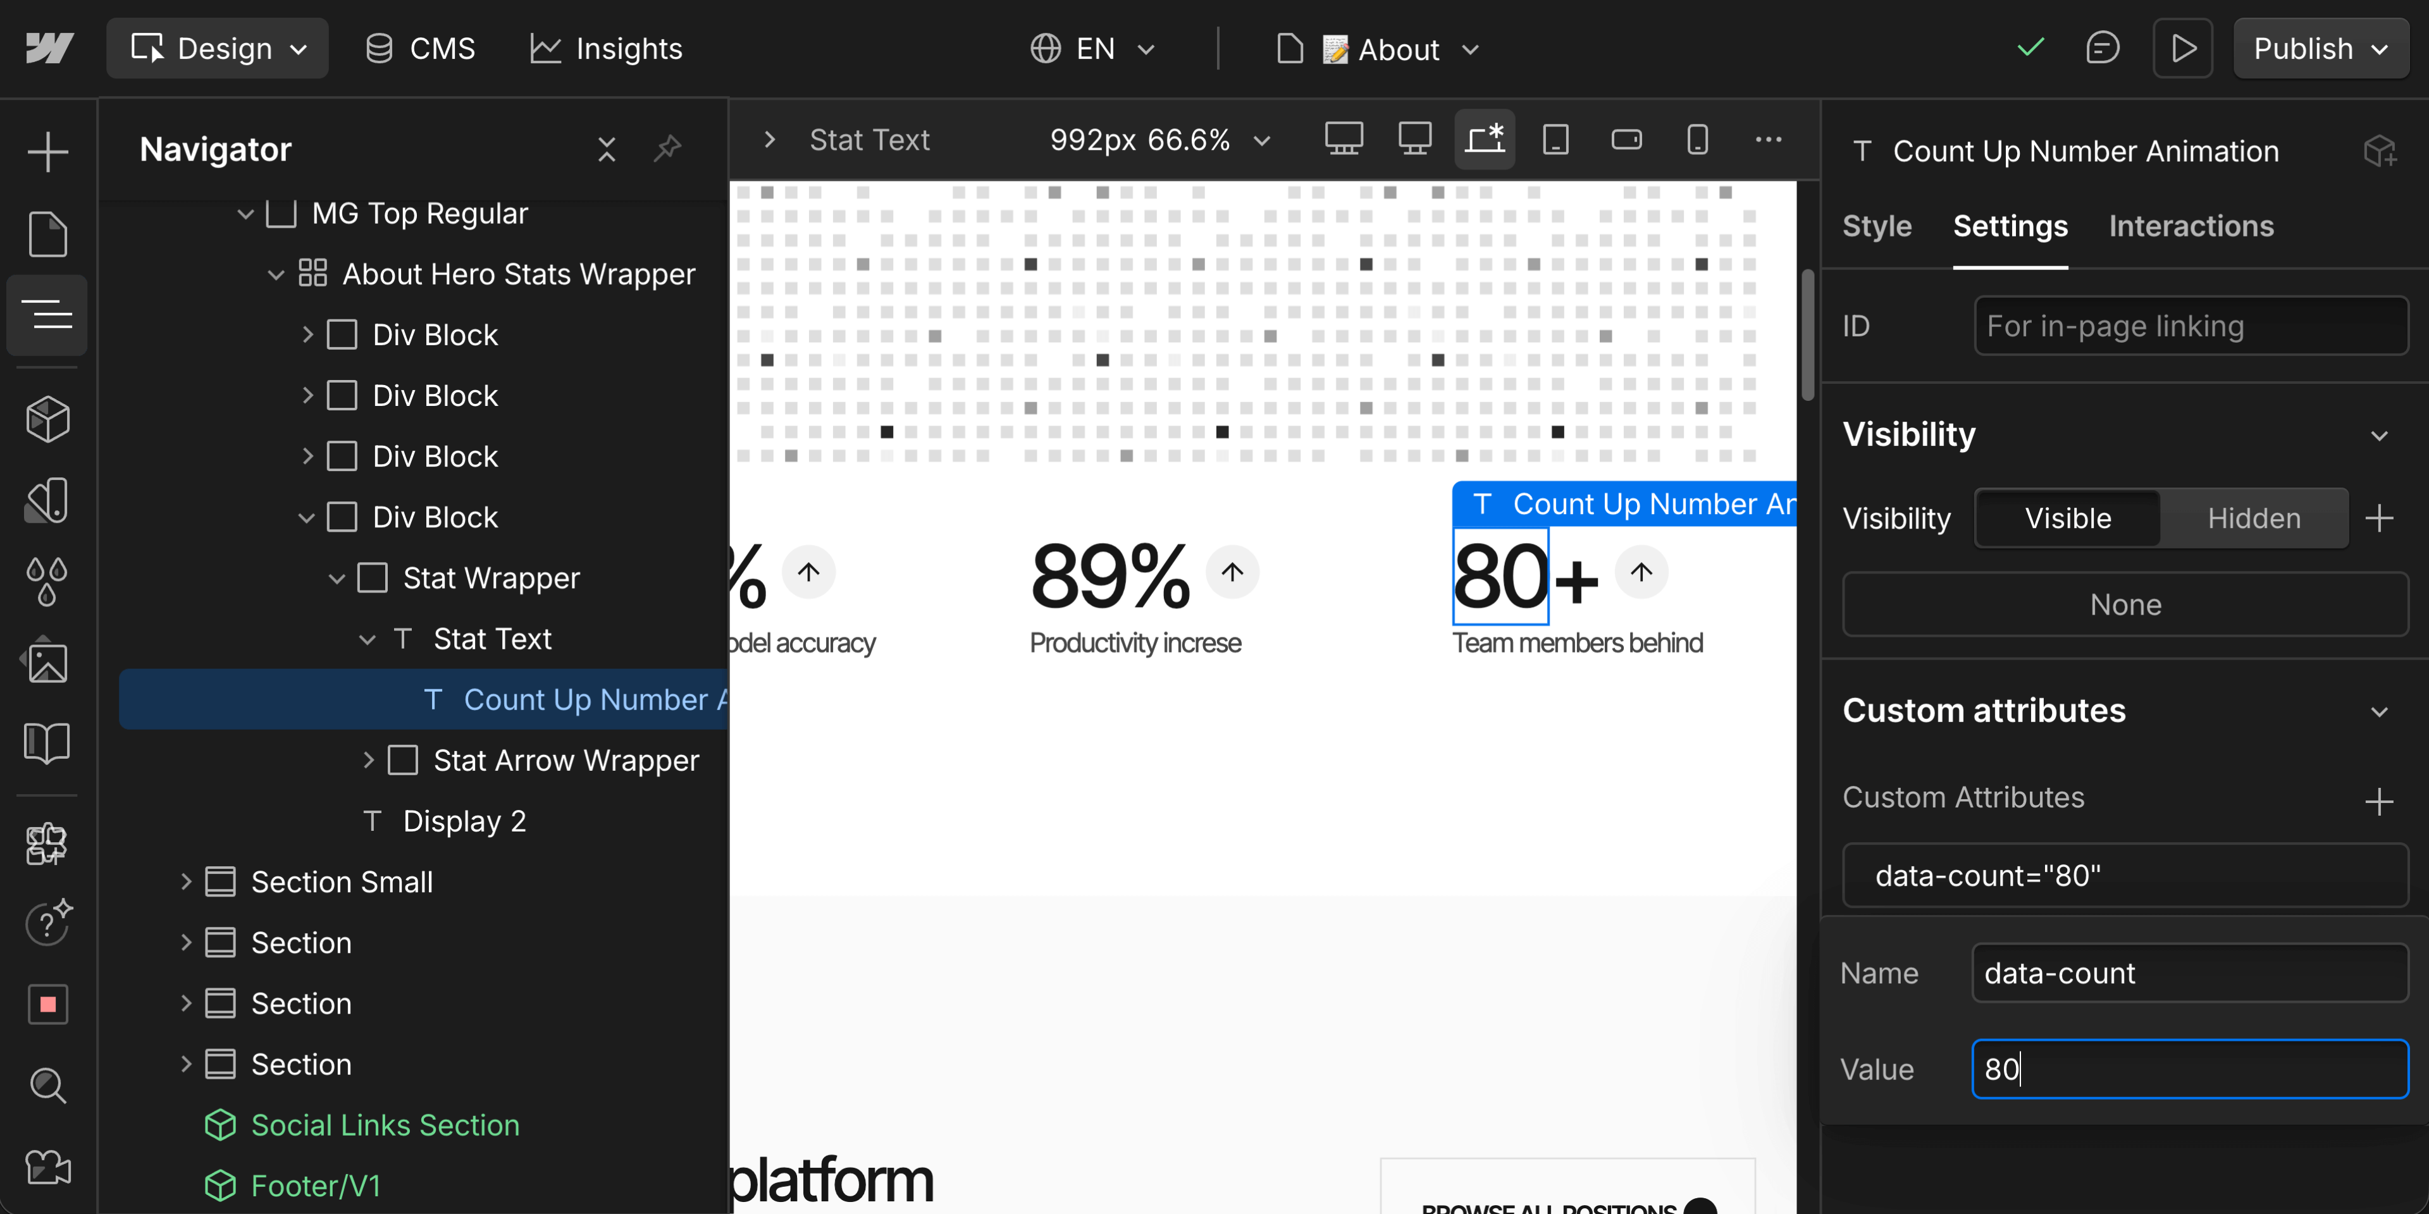
Task: Pin the Navigator panel
Action: click(x=667, y=149)
